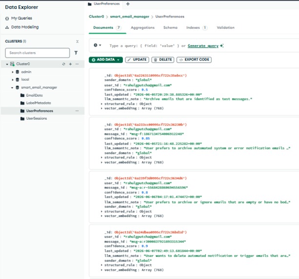Screen dimensions: 299x279
Task: Switch to the Aggregations tab
Action: [x=142, y=28]
